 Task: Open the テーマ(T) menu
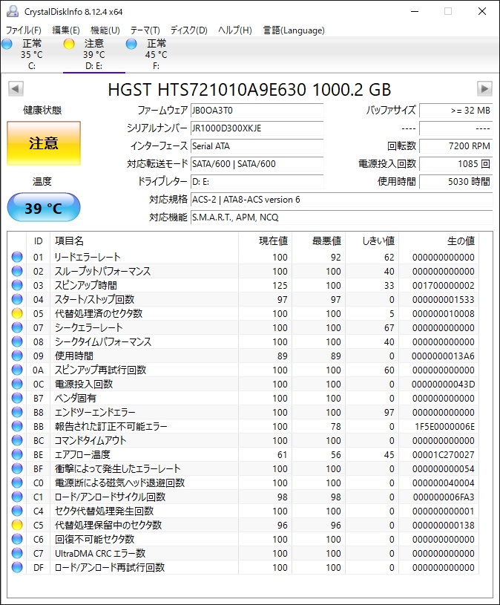click(x=145, y=30)
